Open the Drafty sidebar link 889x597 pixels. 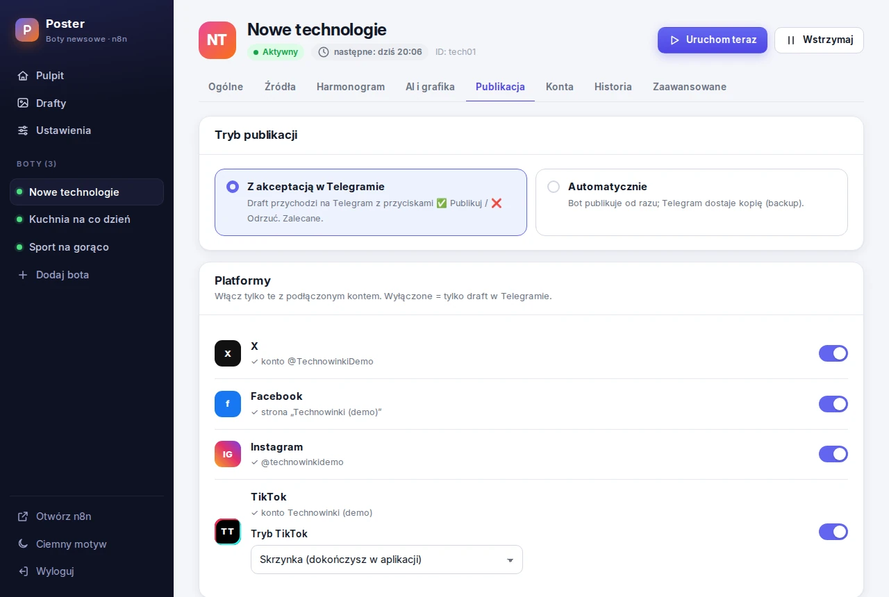87,103
